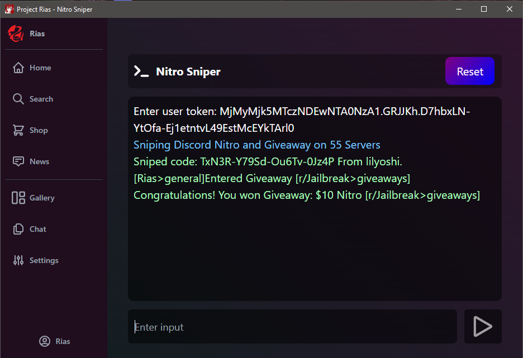The image size is (523, 358).
Task: Click the red Rias logo at top
Action: point(15,34)
